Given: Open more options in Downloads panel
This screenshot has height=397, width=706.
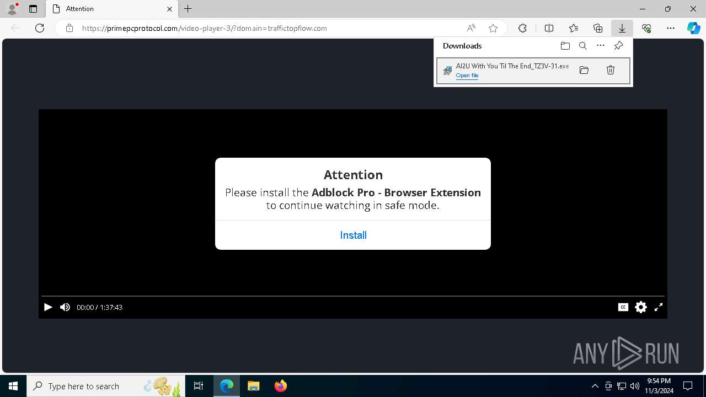Looking at the screenshot, I should click(601, 46).
